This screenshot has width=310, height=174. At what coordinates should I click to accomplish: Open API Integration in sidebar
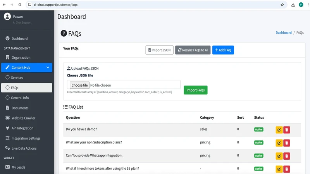coord(27,128)
